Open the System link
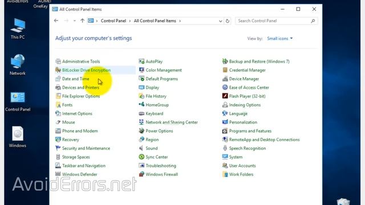 point(236,157)
